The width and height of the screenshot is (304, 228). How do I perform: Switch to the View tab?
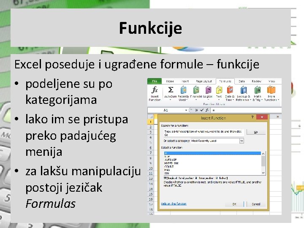click(x=271, y=81)
